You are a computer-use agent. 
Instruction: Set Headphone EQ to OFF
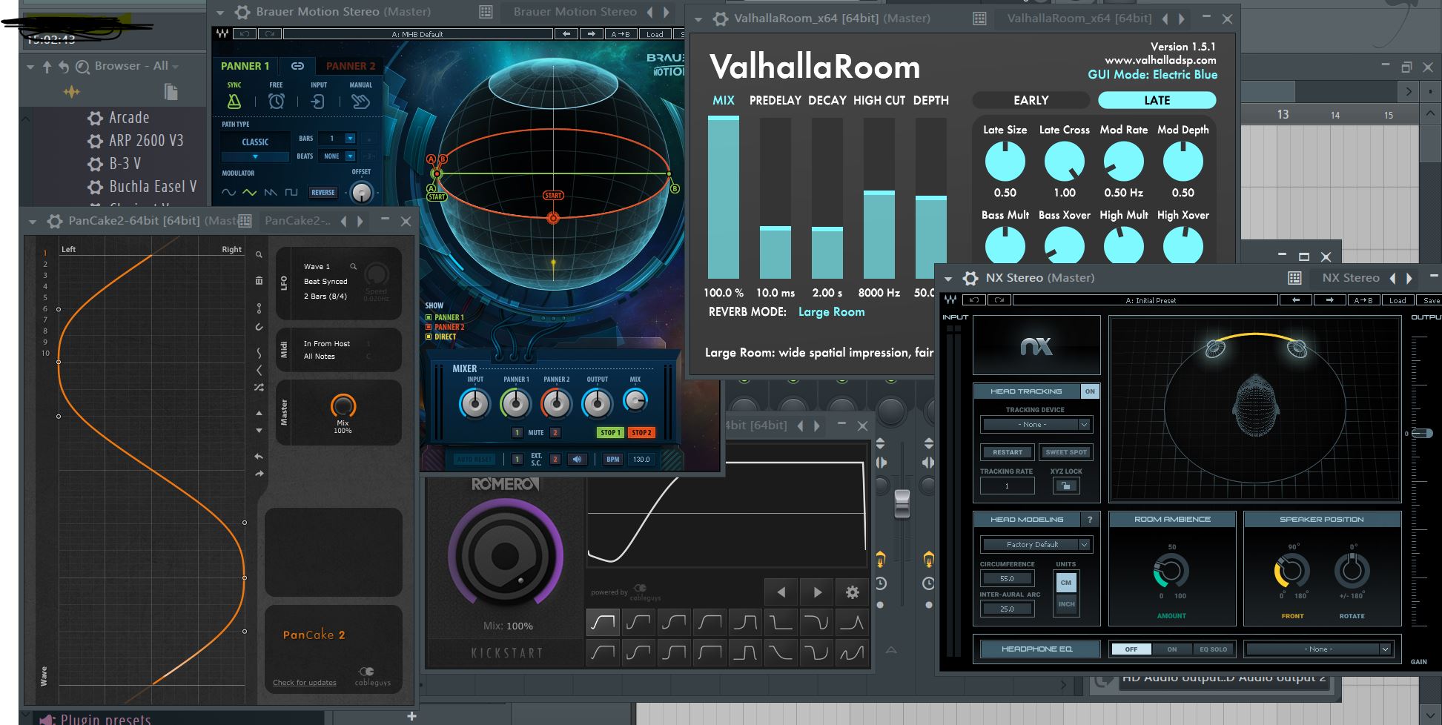(1131, 649)
